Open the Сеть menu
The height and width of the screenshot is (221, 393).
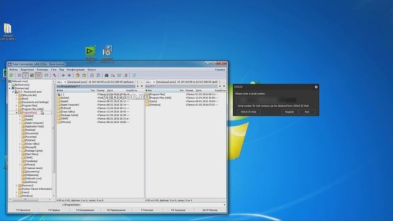point(53,69)
